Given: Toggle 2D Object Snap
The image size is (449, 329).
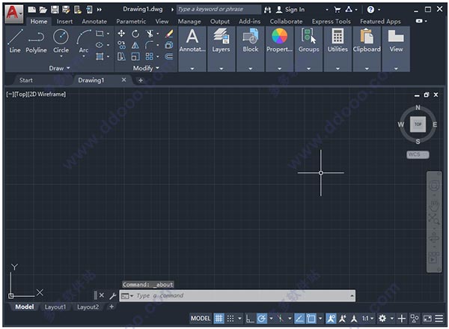Looking at the screenshot, I should click(x=311, y=319).
